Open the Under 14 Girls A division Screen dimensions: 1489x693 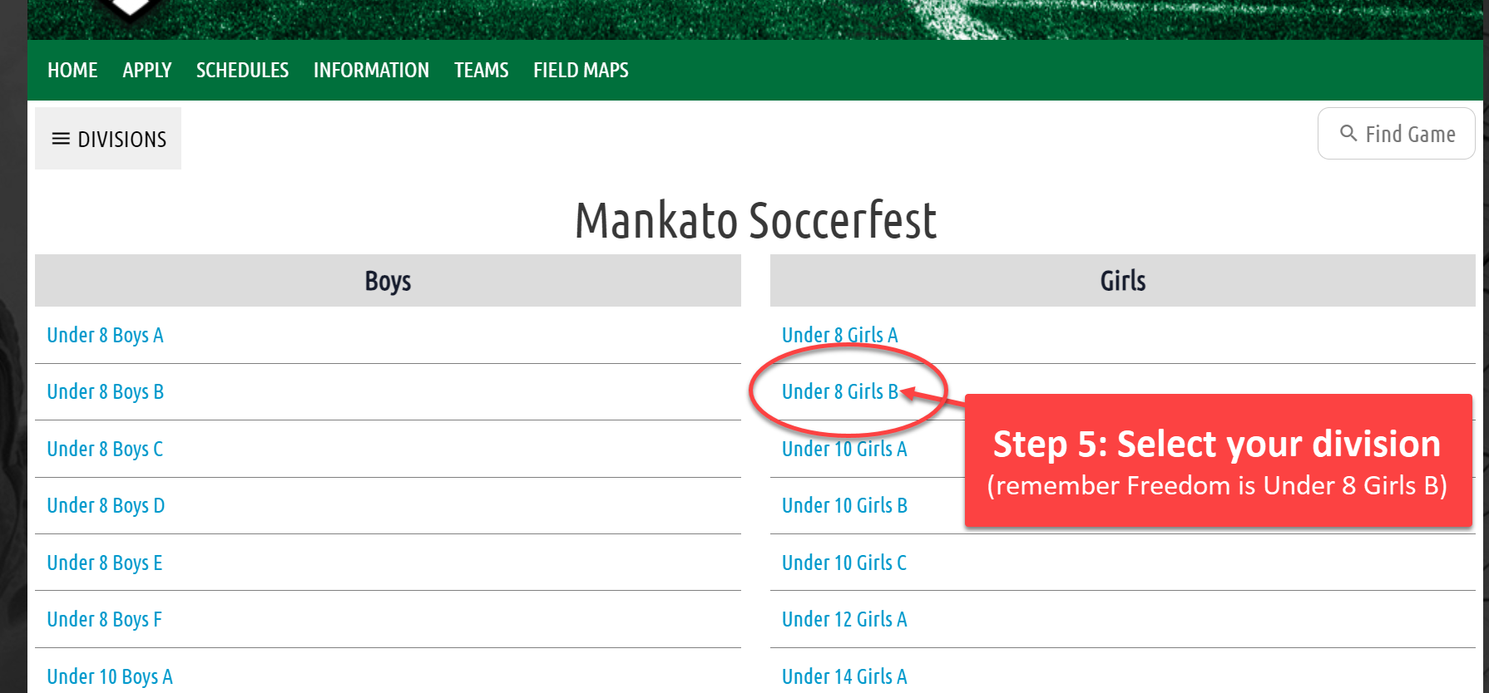click(844, 676)
